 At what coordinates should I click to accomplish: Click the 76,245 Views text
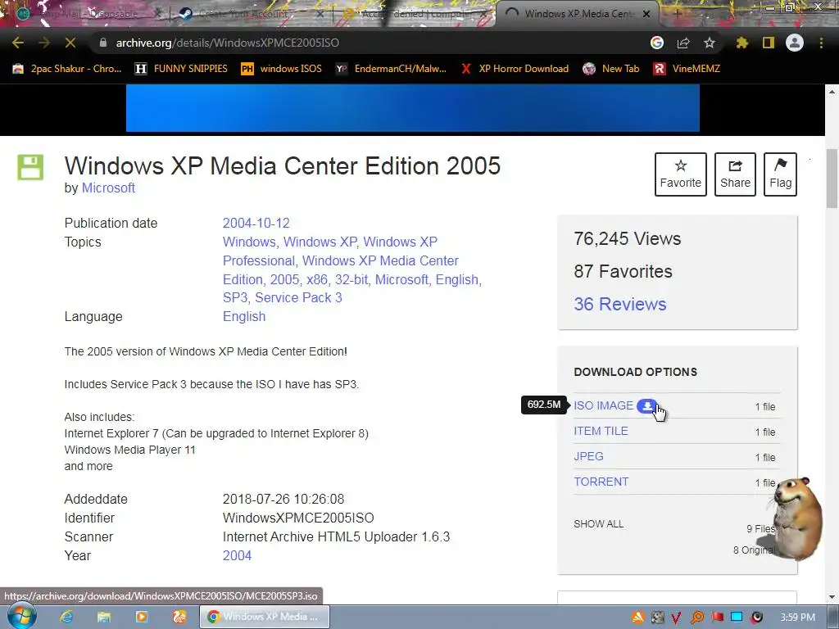coord(627,238)
